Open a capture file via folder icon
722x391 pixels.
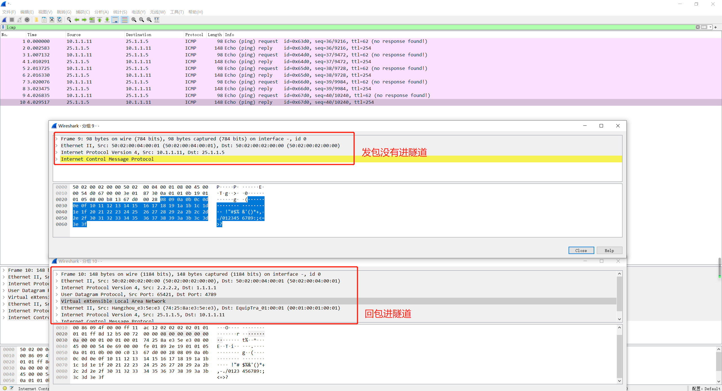(36, 20)
